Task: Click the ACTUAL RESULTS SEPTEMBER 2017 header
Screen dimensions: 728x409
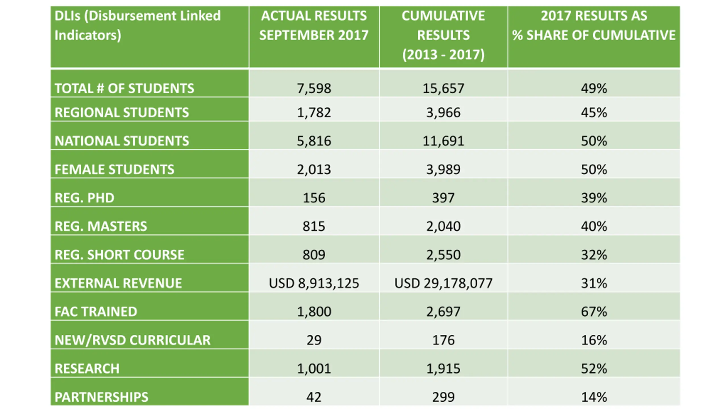Action: 314,37
